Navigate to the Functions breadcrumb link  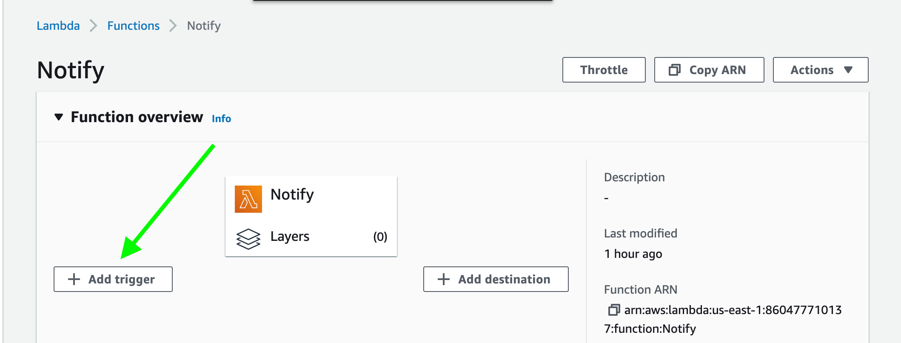point(133,26)
